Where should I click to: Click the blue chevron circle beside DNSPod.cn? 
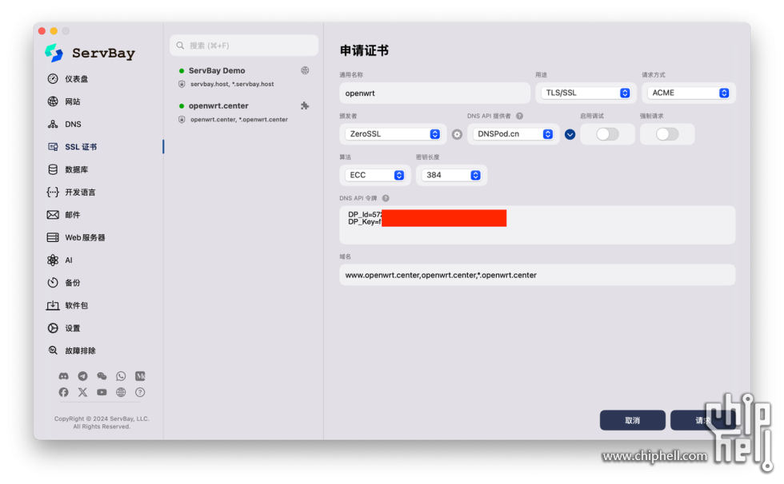click(x=570, y=134)
